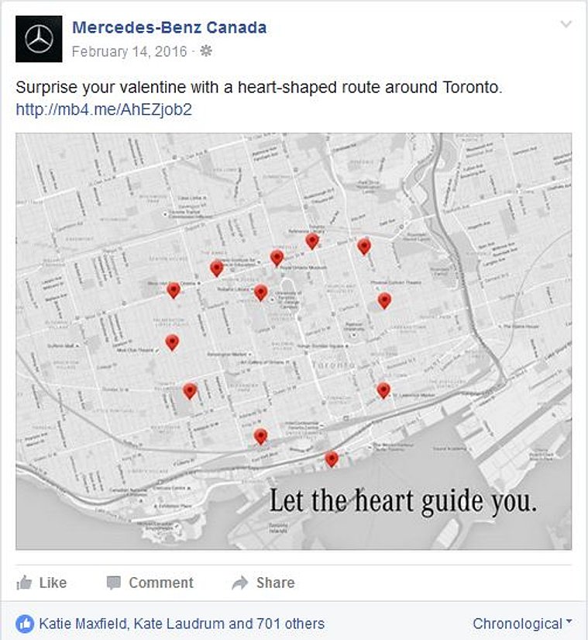
Task: Open the Toronto heart map image
Action: tap(294, 341)
